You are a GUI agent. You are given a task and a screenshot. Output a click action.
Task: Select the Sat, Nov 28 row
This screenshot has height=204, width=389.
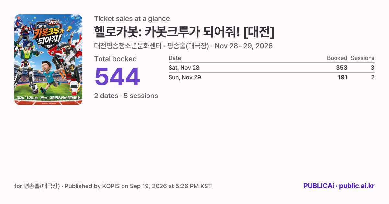click(x=272, y=68)
